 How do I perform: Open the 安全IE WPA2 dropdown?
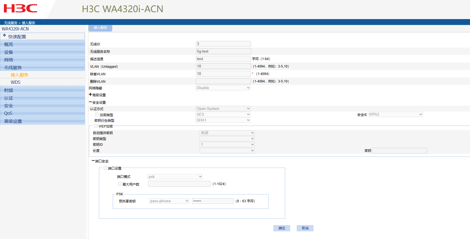tap(395, 115)
